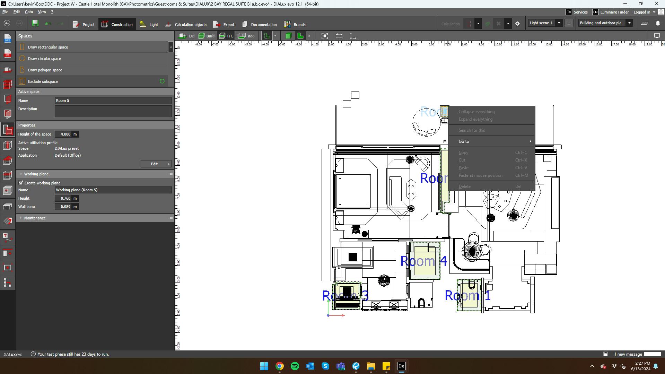The image size is (665, 374).
Task: Open the Light scene 1 dropdown
Action: [x=559, y=23]
